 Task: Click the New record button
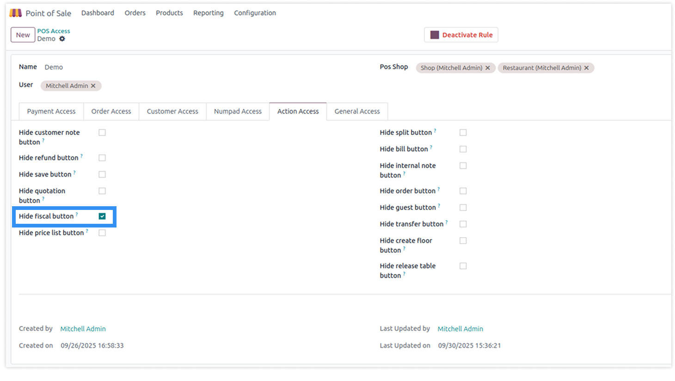coord(23,35)
